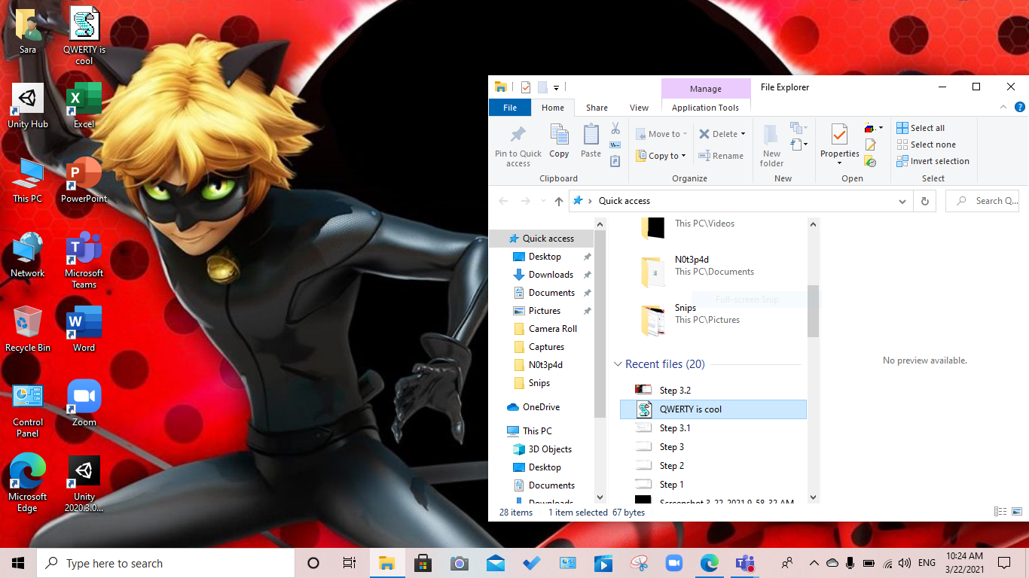This screenshot has width=1029, height=578.
Task: Open Downloads in Quick access pane
Action: point(551,275)
